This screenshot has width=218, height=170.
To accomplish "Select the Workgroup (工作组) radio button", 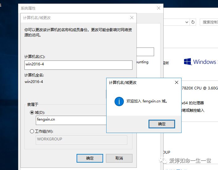I will pos(32,131).
